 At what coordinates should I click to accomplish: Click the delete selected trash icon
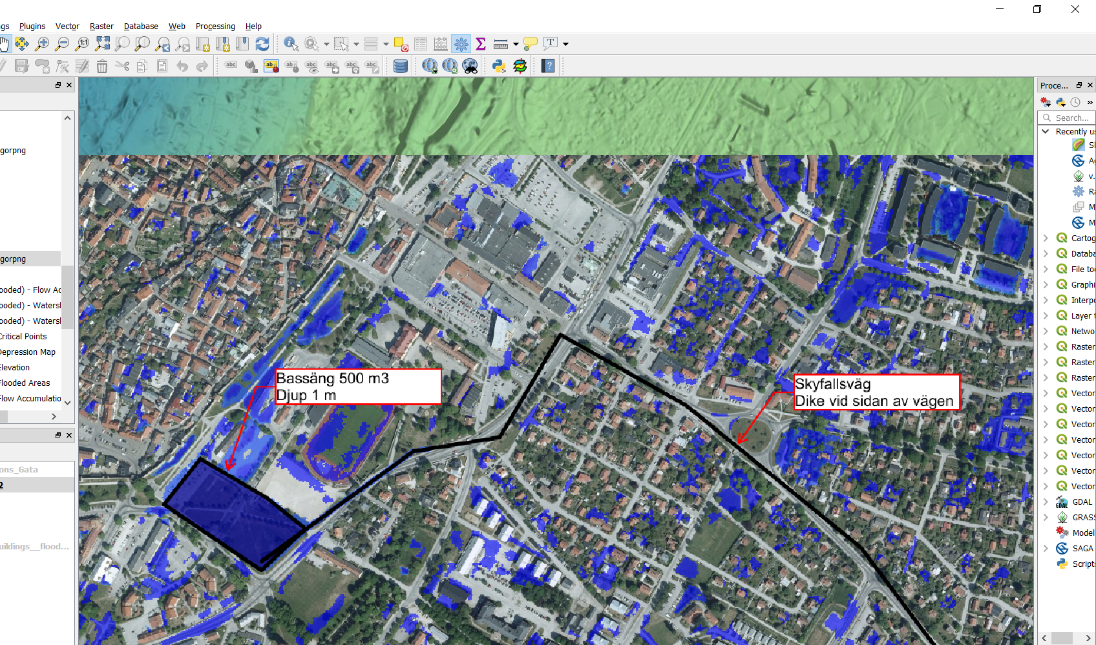tap(102, 66)
